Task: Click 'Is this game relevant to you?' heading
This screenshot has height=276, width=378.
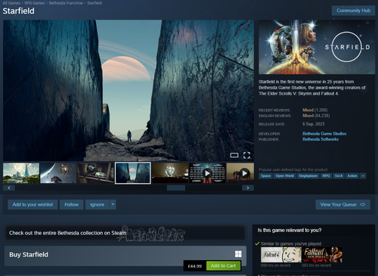Action: (x=290, y=230)
